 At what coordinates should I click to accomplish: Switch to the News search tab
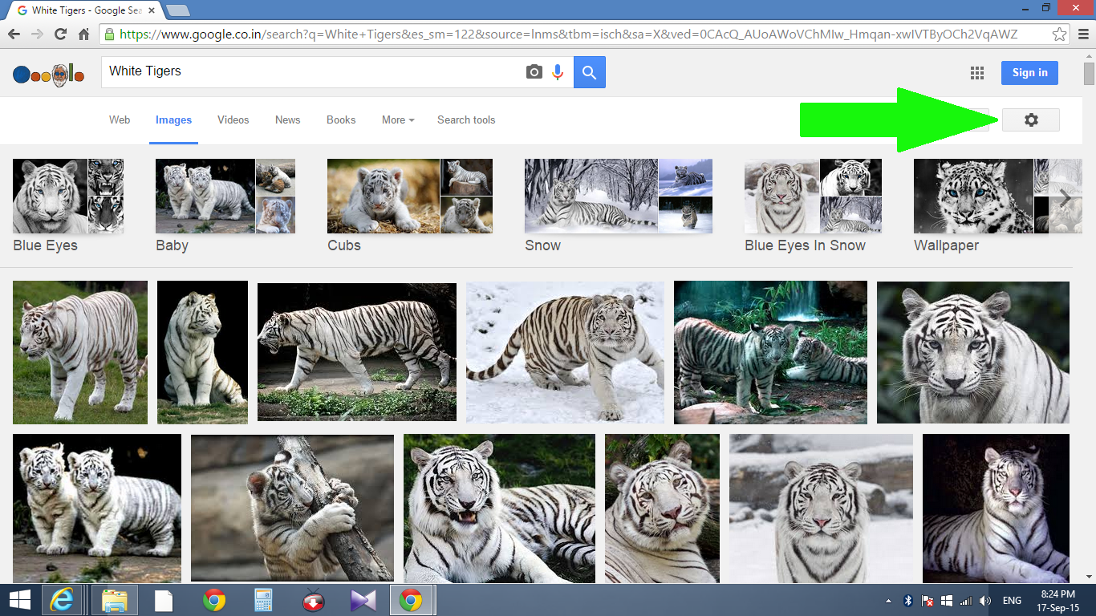(x=287, y=120)
